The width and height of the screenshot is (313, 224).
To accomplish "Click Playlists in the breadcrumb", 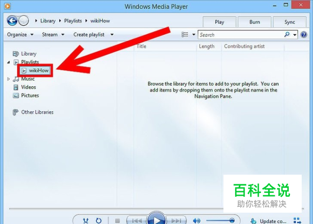I will [73, 21].
